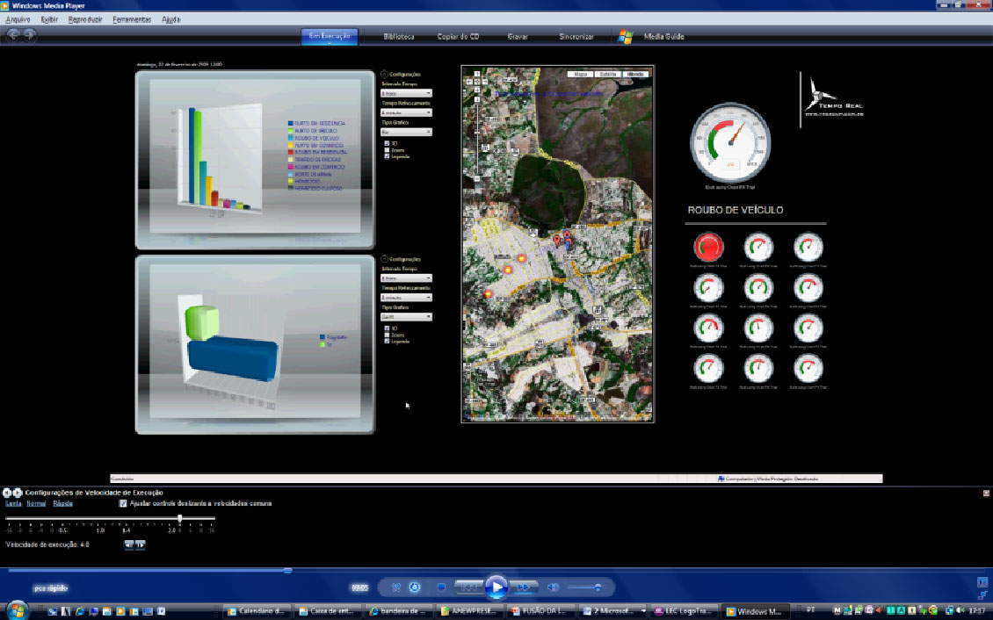Screen dimensions: 993x620
Task: Switch the map to Híbrido view
Action: (635, 74)
